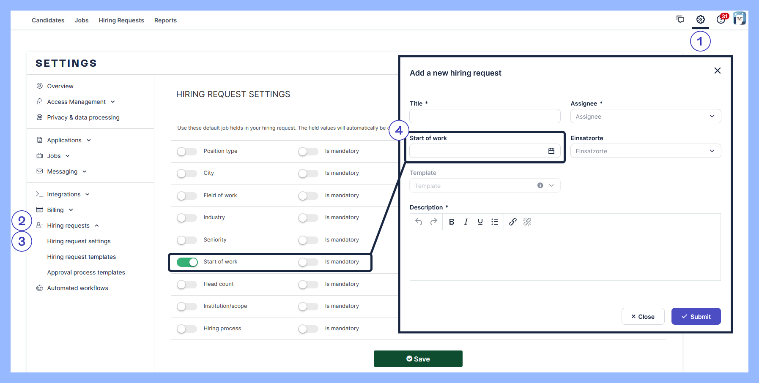The width and height of the screenshot is (759, 383).
Task: Click into the Title input field
Action: (x=485, y=117)
